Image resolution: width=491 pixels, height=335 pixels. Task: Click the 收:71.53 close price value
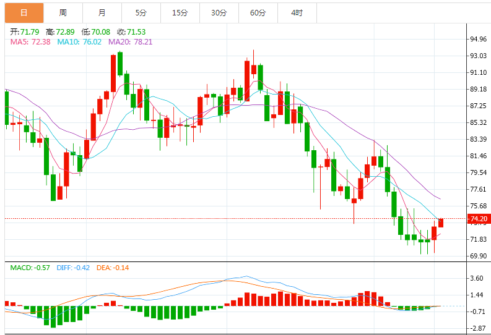131,32
